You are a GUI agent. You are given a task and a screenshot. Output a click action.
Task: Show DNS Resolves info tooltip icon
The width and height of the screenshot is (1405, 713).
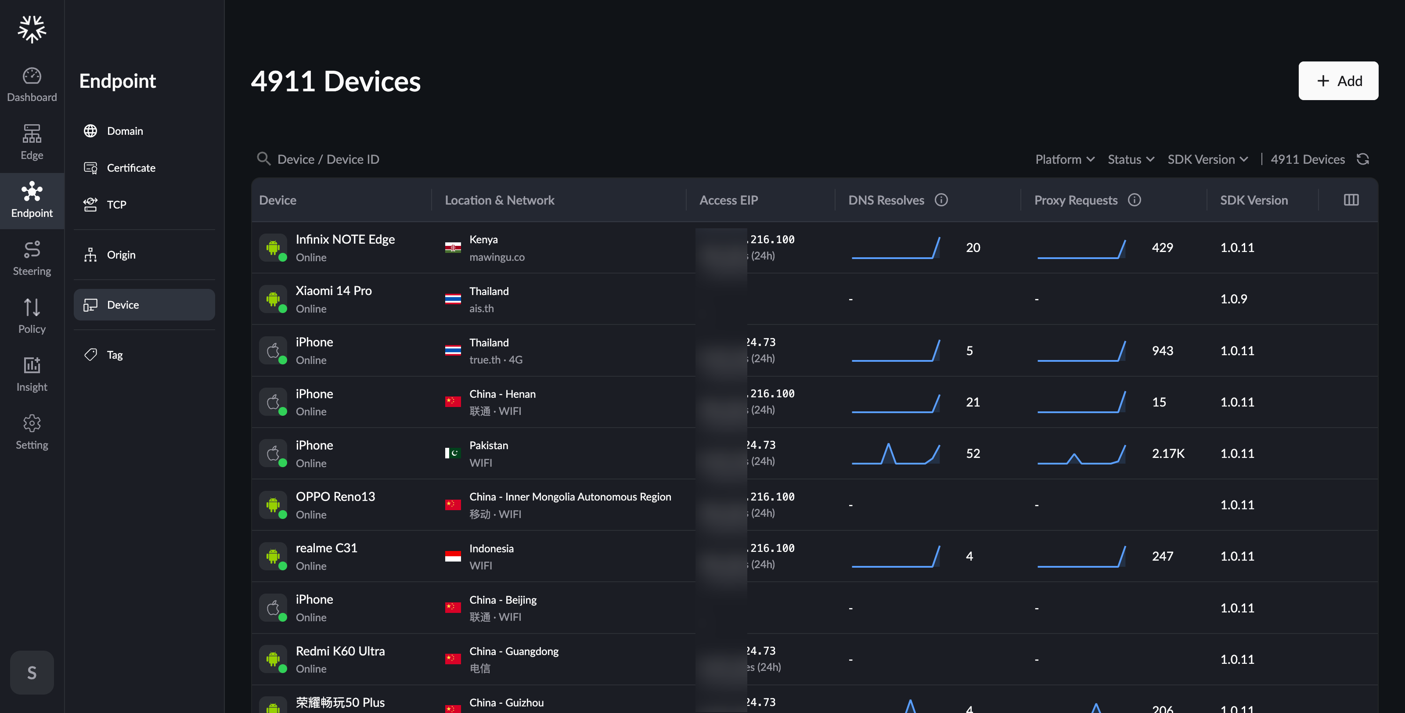(941, 200)
